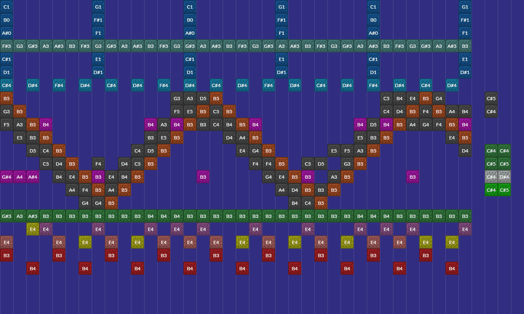
Task: Click gray D4 immediately left of gray A4
Action: coord(229,138)
